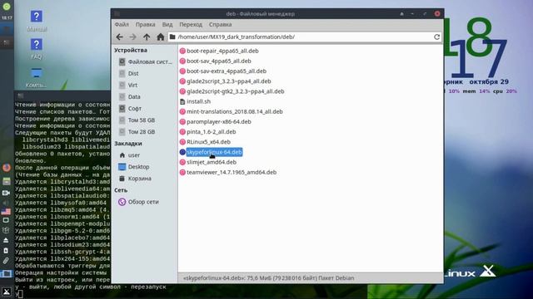Click the Firefox icon in the side panel

6,168
